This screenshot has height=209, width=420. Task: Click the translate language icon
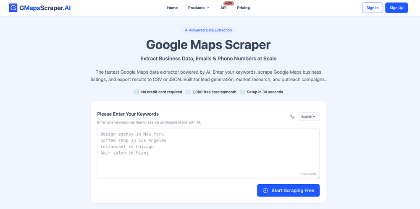coord(292,116)
